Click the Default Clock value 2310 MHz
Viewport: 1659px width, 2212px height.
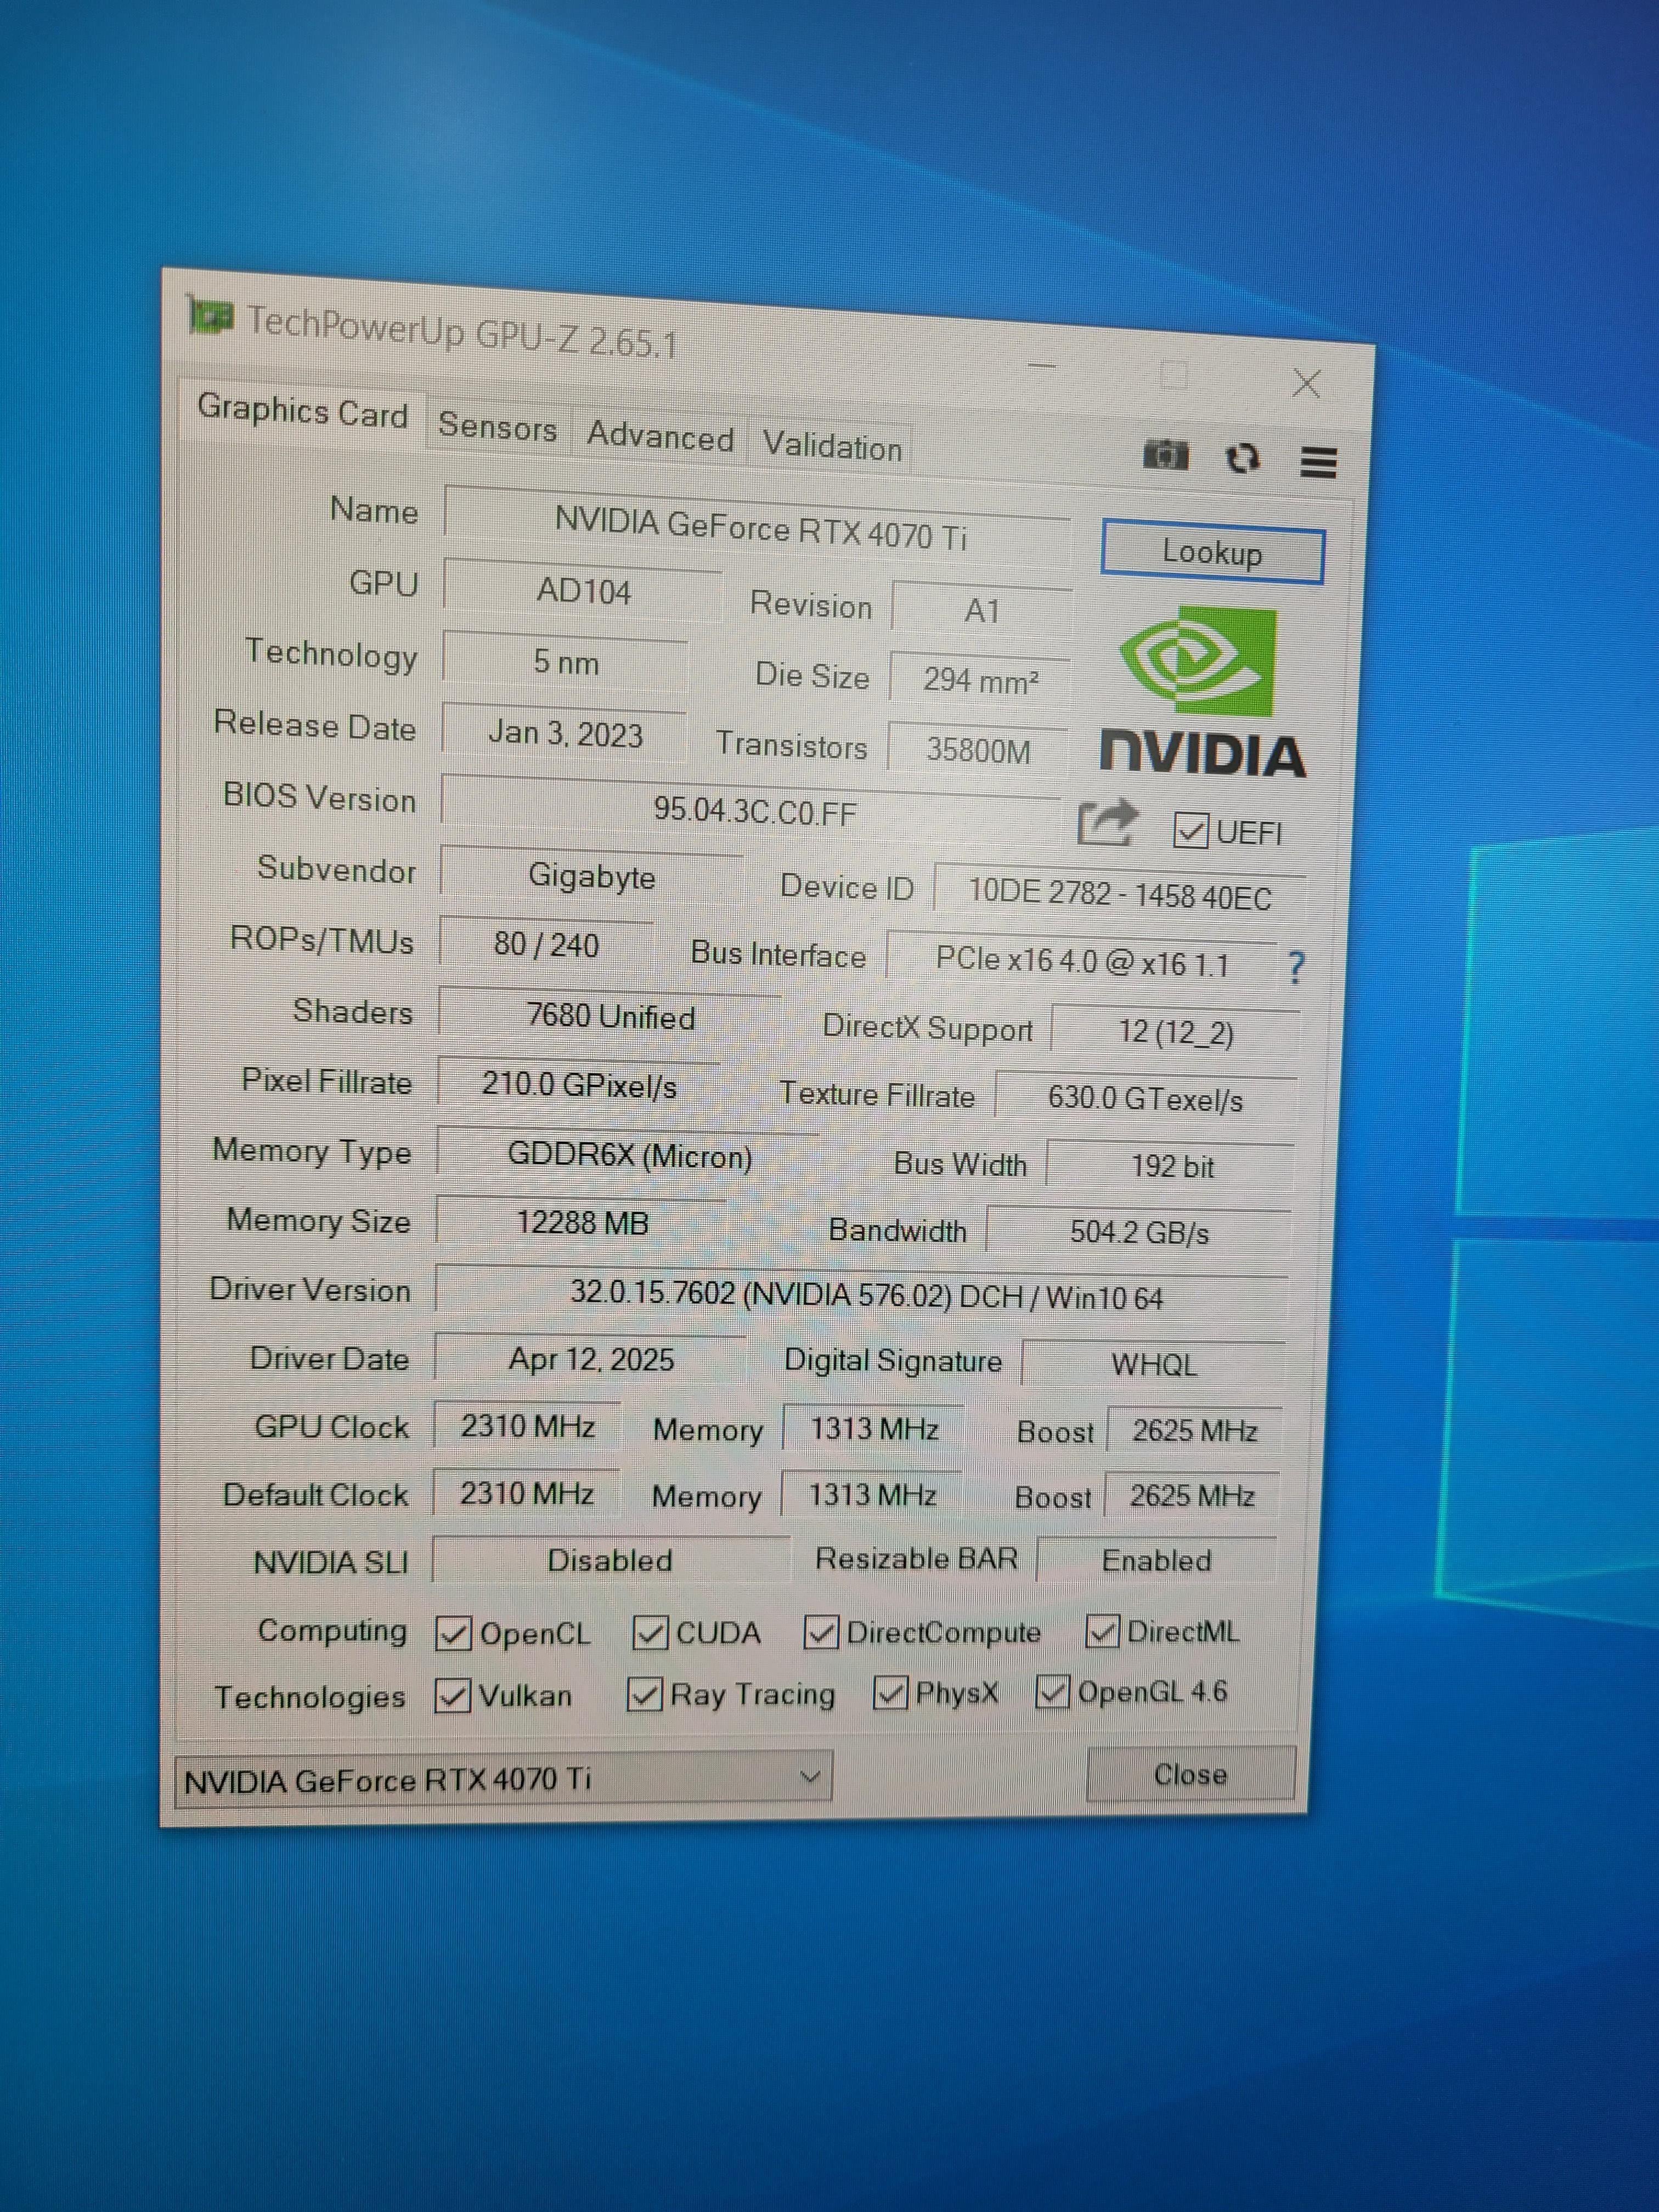(527, 1494)
